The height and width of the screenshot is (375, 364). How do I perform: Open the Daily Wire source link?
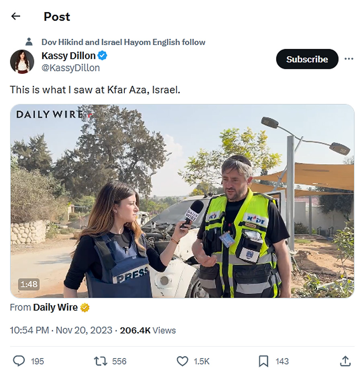pyautogui.click(x=56, y=307)
